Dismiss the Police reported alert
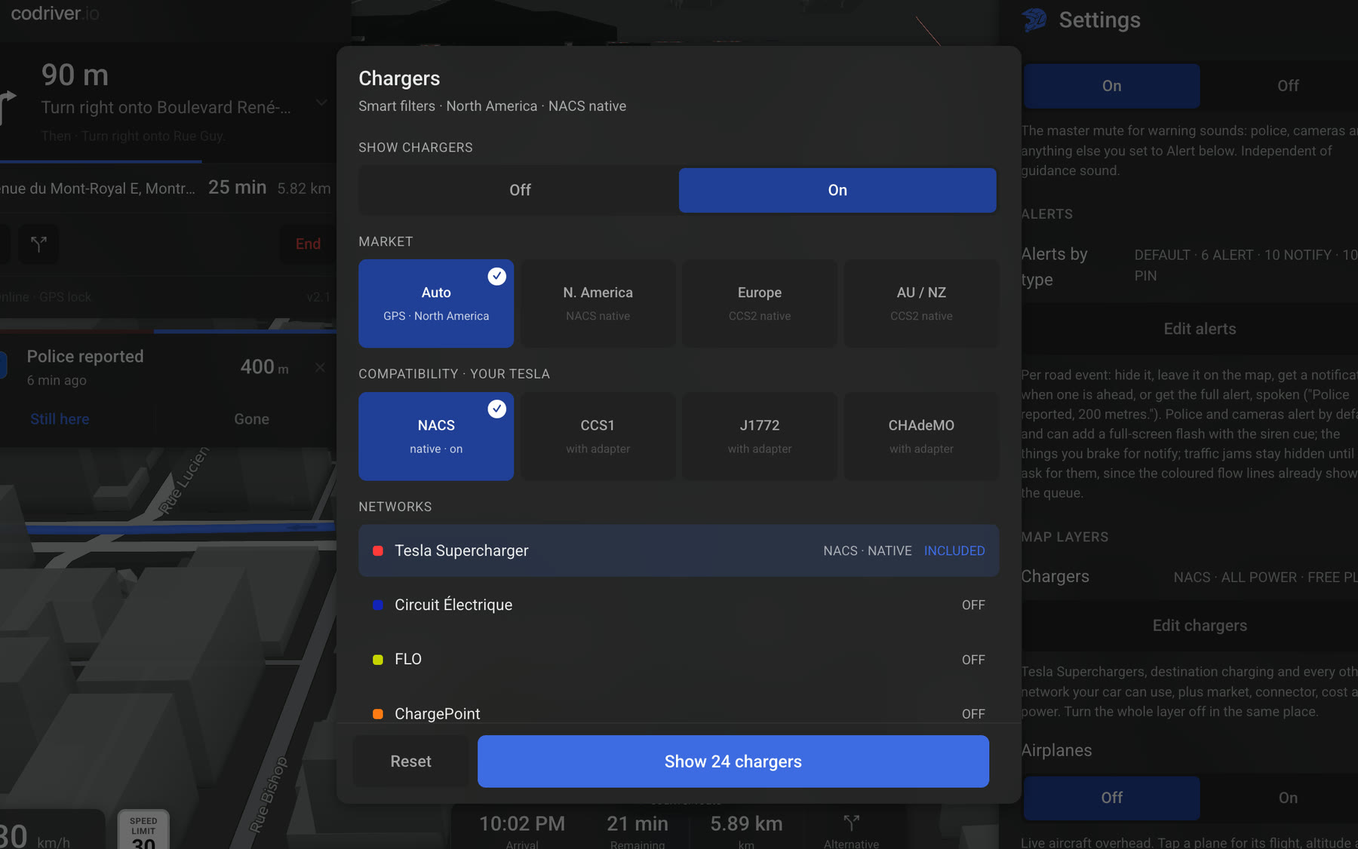1358x849 pixels. point(320,367)
